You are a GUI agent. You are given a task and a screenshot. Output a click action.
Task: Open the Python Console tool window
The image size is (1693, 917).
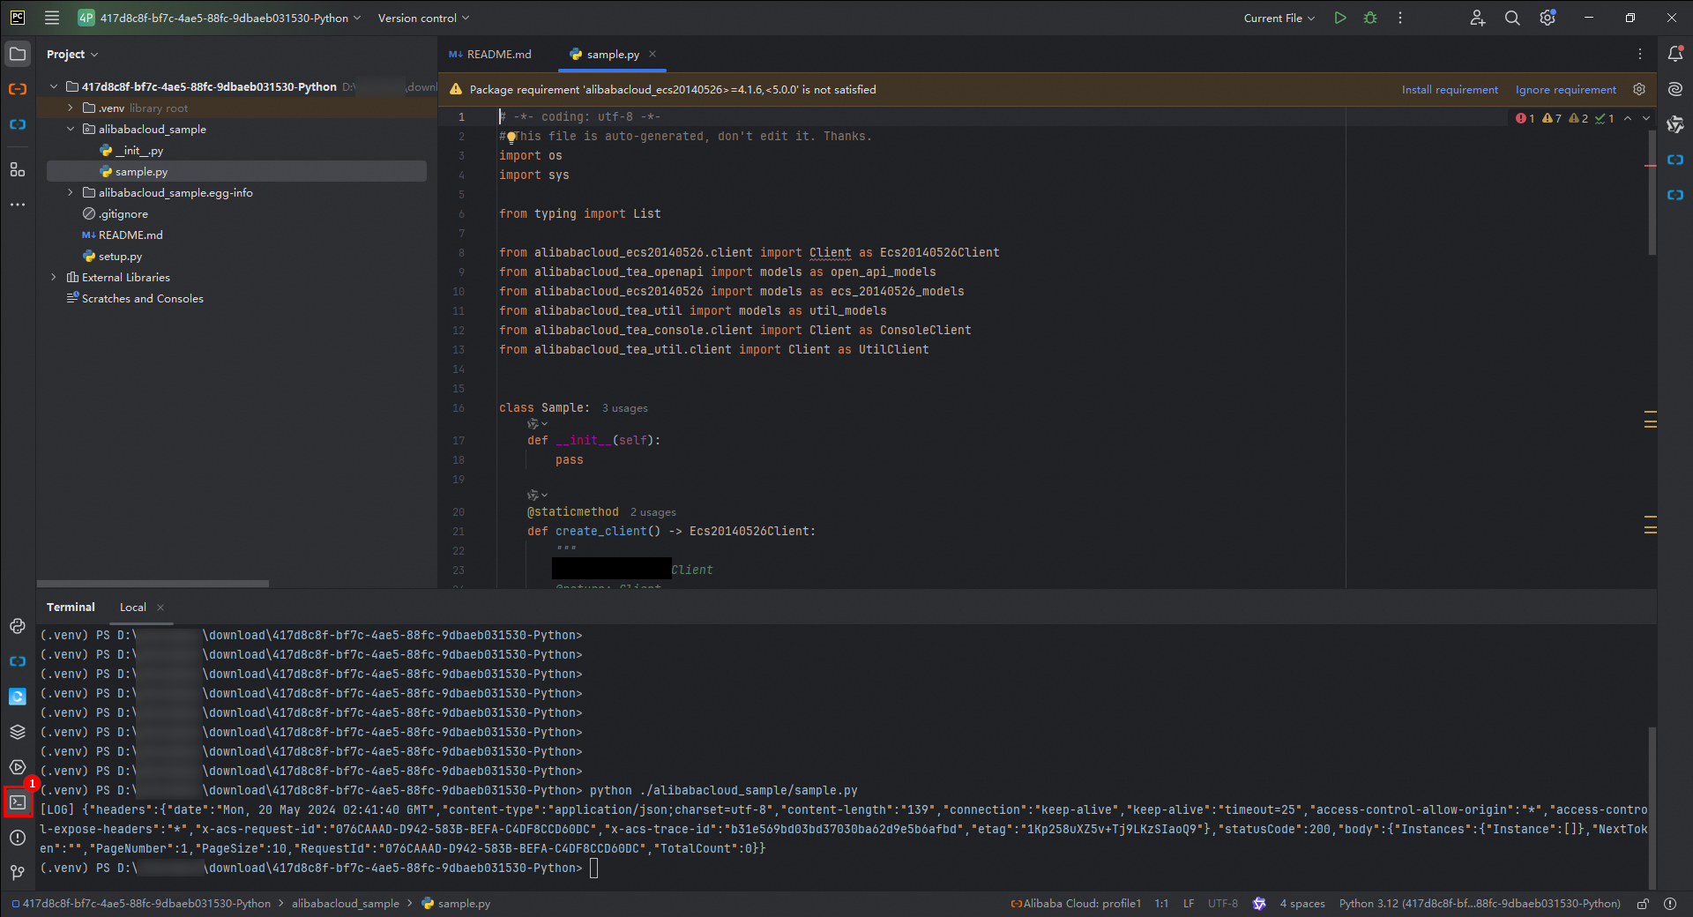[x=18, y=626]
